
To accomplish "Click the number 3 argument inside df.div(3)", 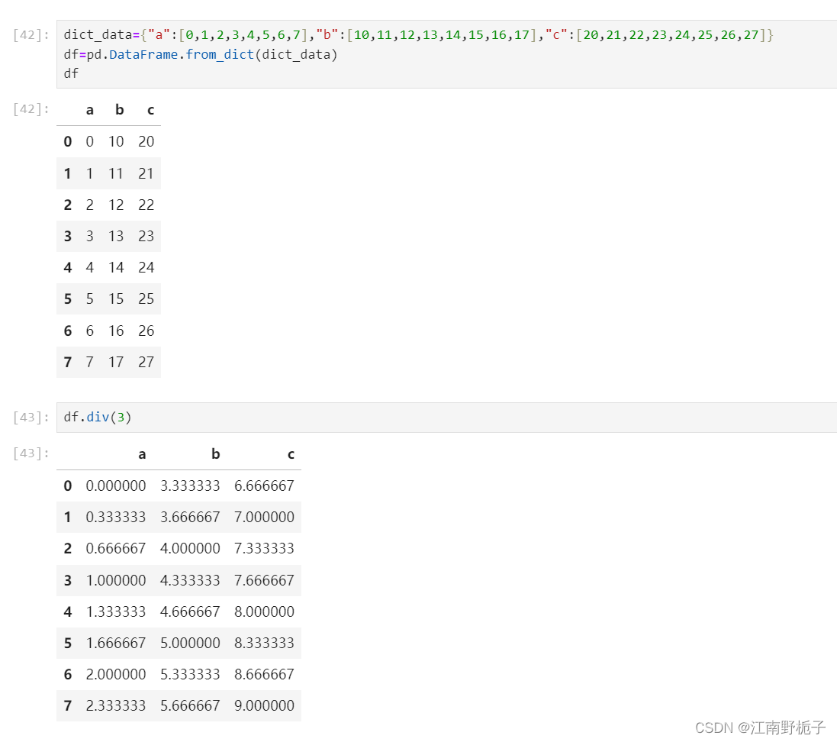I will pos(121,417).
